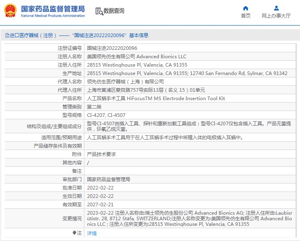
Task: Click the 注册人名称 label
Action: tap(70, 57)
